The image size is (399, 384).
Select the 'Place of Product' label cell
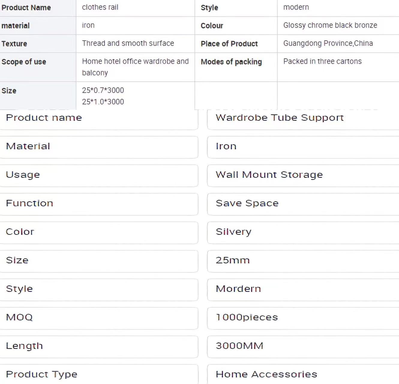pos(229,44)
